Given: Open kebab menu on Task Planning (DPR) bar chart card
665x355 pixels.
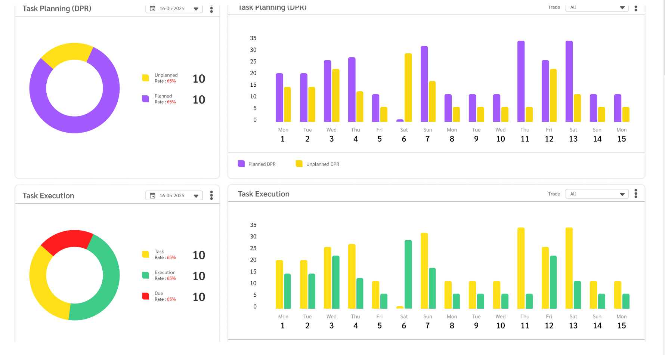Looking at the screenshot, I should (x=636, y=8).
